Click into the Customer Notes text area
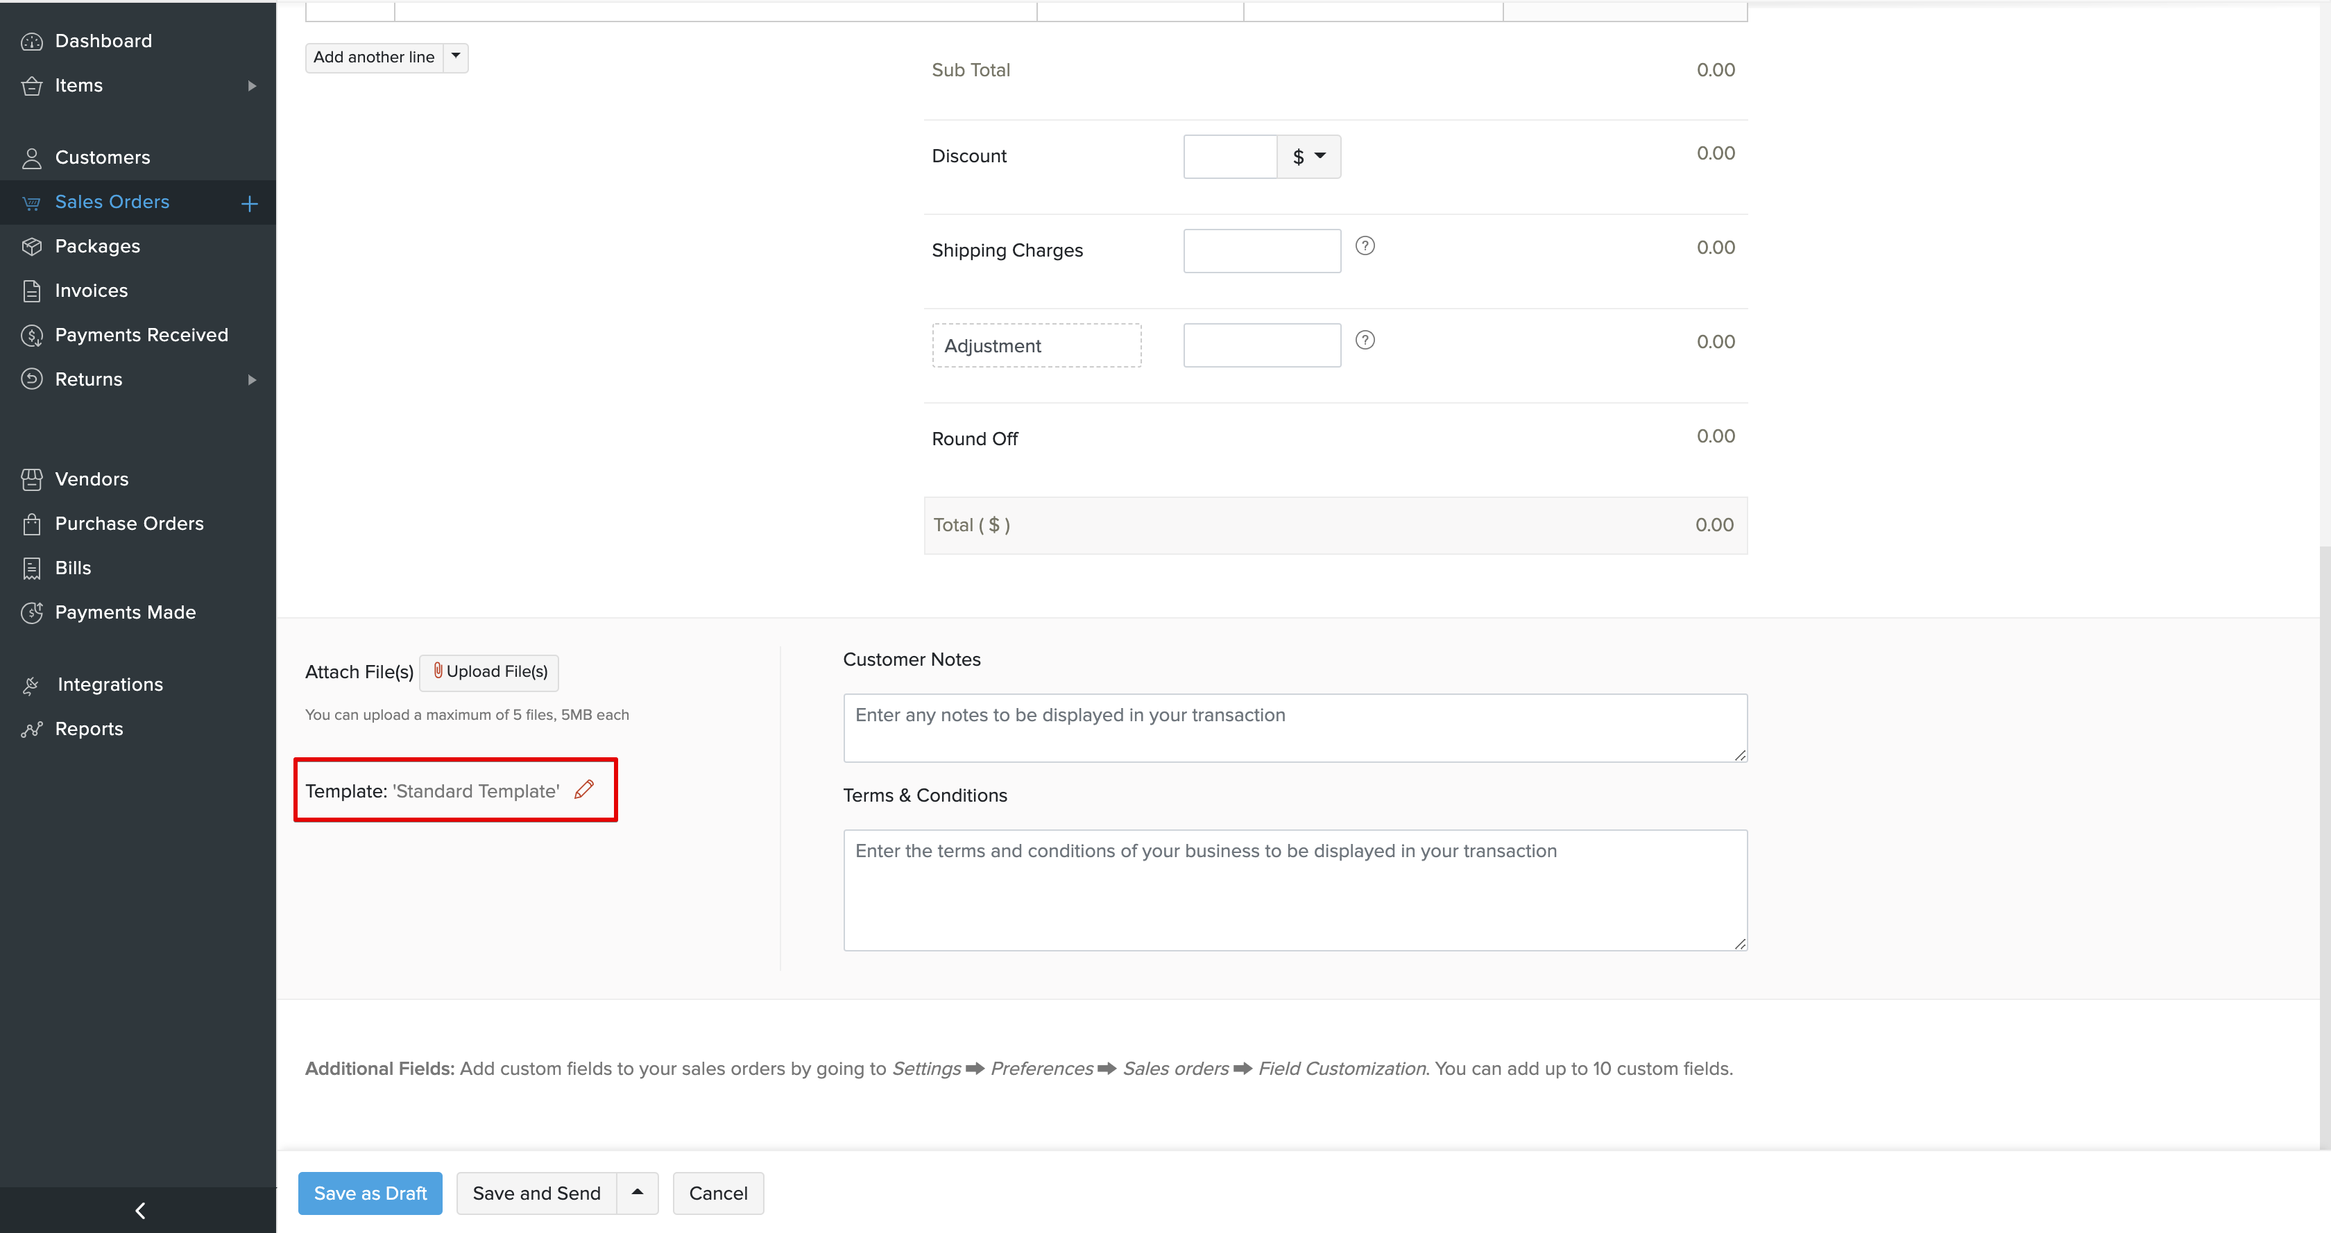2331x1233 pixels. [1294, 727]
